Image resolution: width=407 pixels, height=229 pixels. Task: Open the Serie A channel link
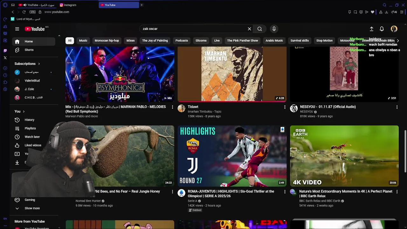point(192,201)
